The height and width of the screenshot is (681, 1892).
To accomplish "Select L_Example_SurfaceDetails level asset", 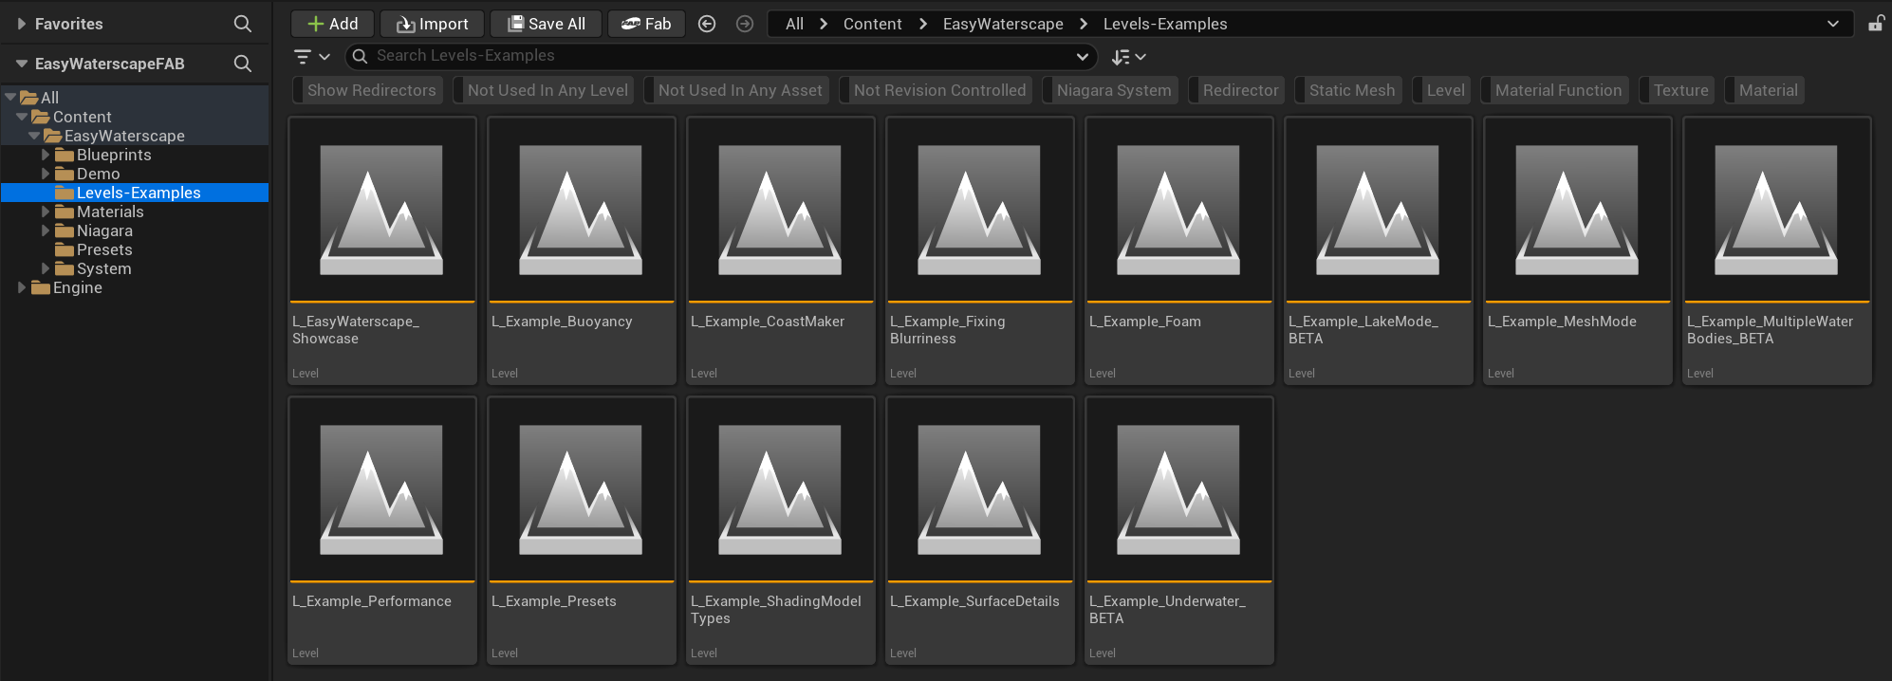I will click(980, 530).
